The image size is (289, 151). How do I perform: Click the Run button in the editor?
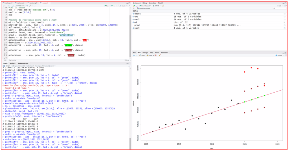[107, 5]
